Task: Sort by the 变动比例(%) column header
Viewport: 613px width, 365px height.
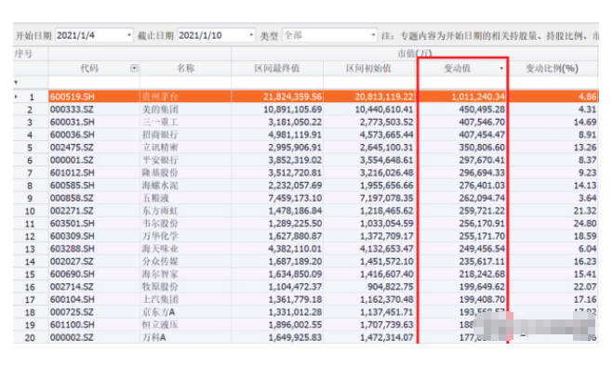Action: coord(553,69)
